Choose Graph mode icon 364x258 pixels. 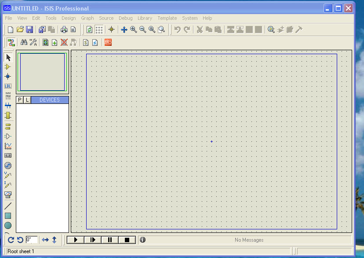(x=8, y=146)
